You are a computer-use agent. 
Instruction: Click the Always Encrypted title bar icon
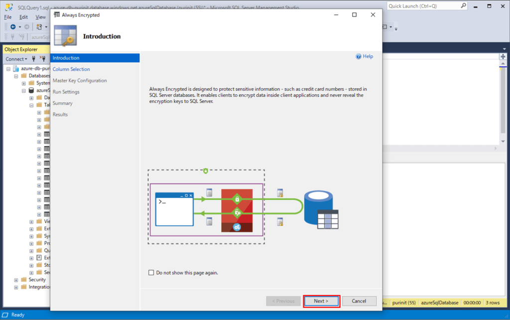click(56, 15)
